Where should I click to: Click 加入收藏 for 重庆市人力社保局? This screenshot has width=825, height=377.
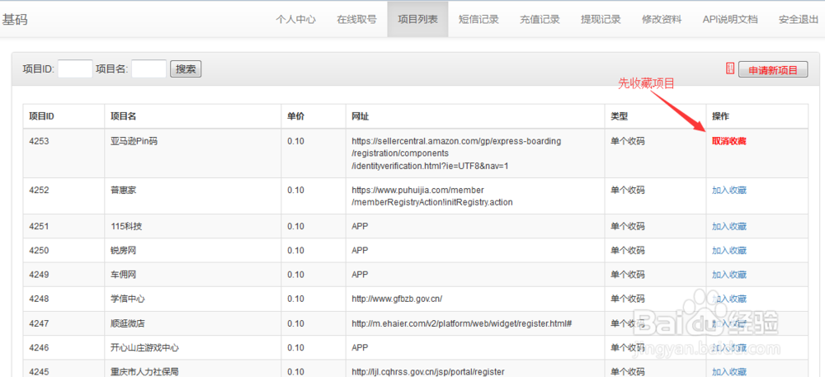[728, 372]
